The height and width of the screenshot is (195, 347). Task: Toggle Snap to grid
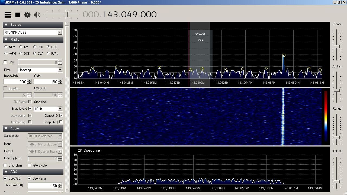[x=30, y=108]
